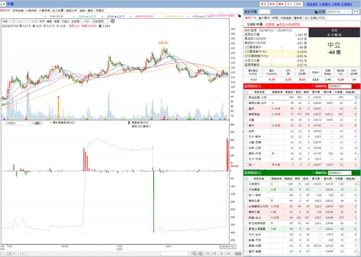Image resolution: width=361 pixels, height=257 pixels.
Task: Check the 大和國泰 seller row checkbox
Action: point(246,190)
